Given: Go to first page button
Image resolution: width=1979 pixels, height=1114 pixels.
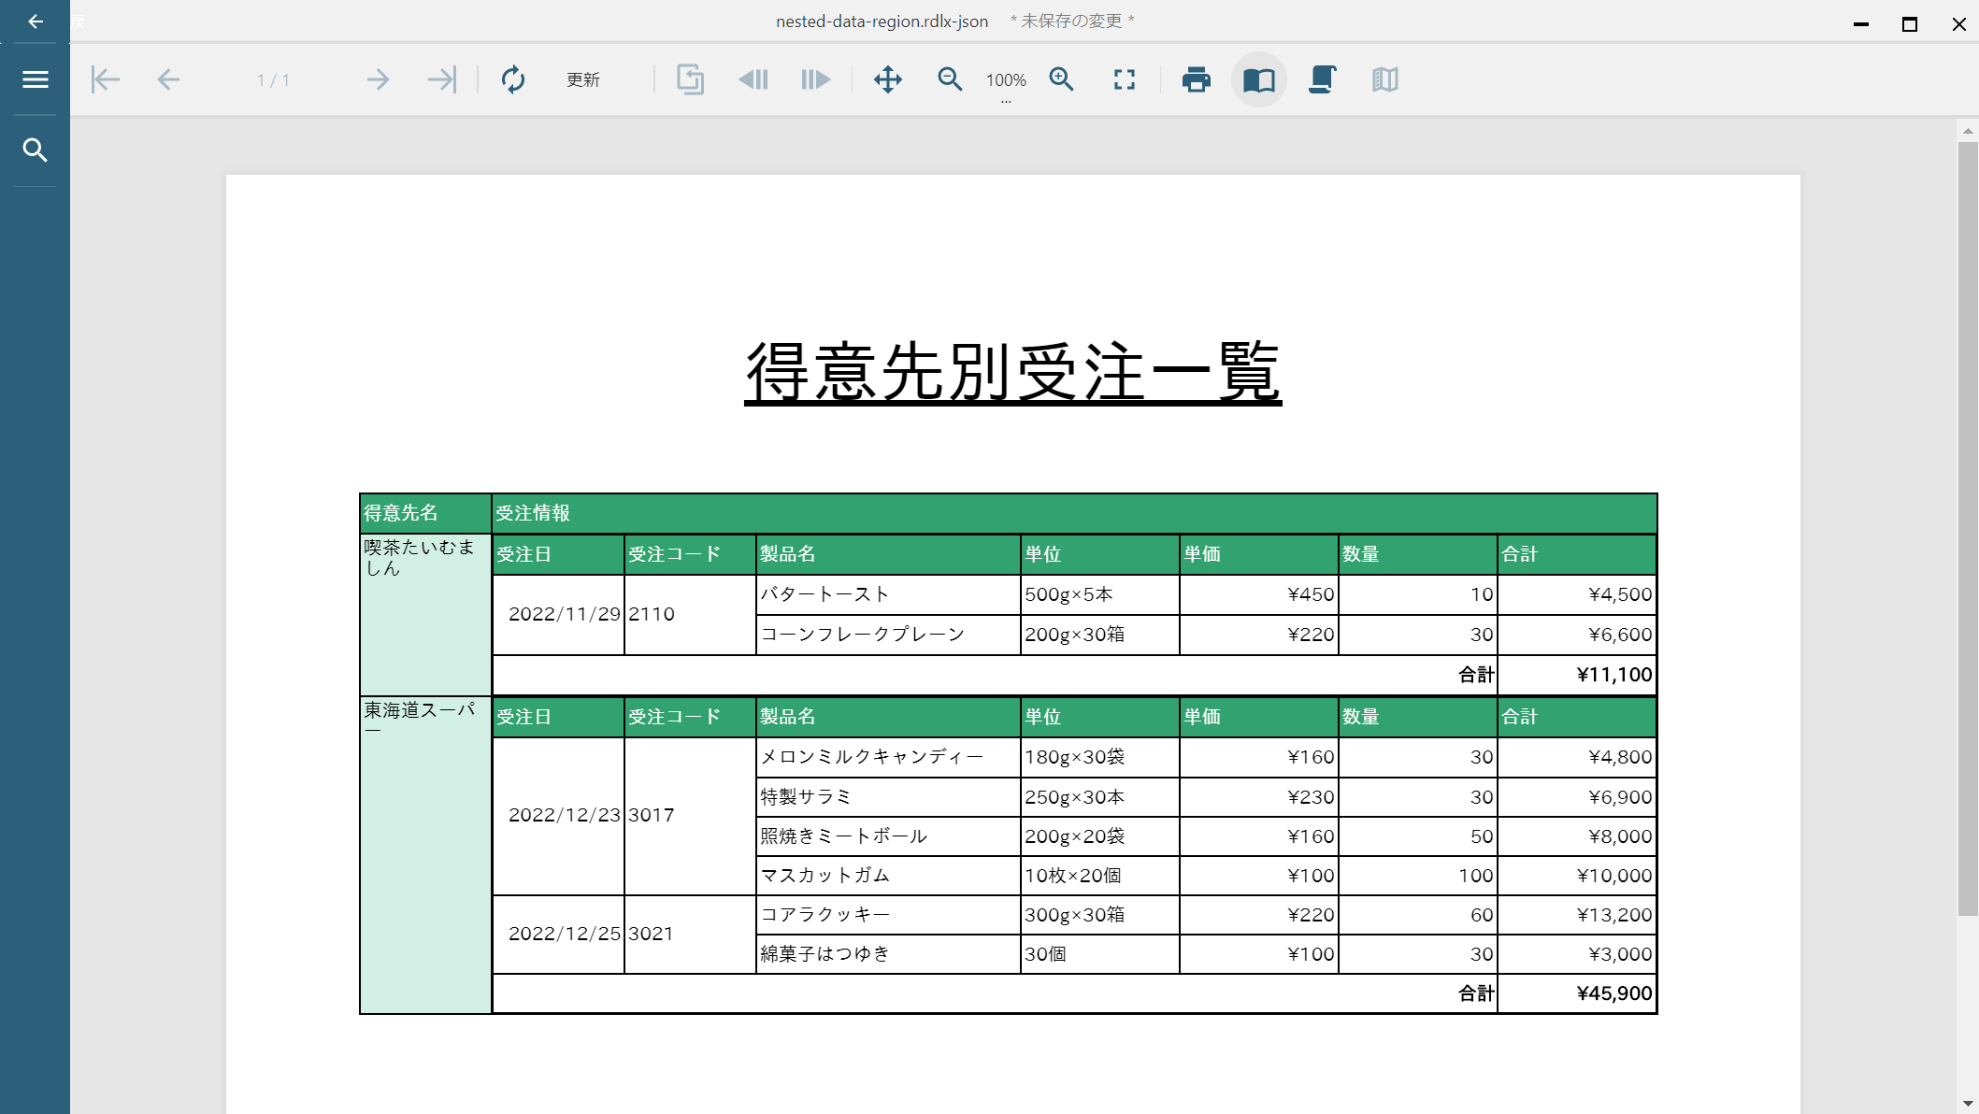Looking at the screenshot, I should (x=106, y=79).
